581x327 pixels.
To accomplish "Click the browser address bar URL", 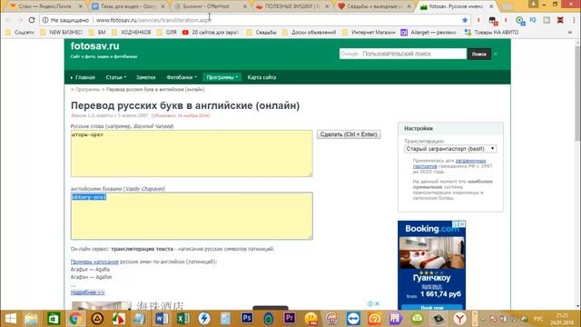I will point(153,20).
